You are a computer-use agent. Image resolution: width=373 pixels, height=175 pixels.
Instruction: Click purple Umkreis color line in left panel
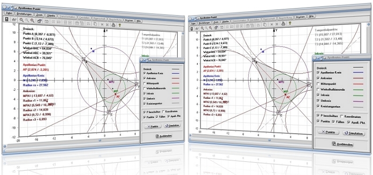click(175, 98)
